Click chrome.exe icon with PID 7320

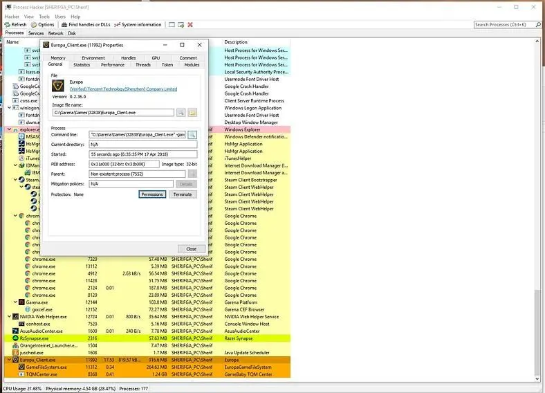click(x=28, y=259)
